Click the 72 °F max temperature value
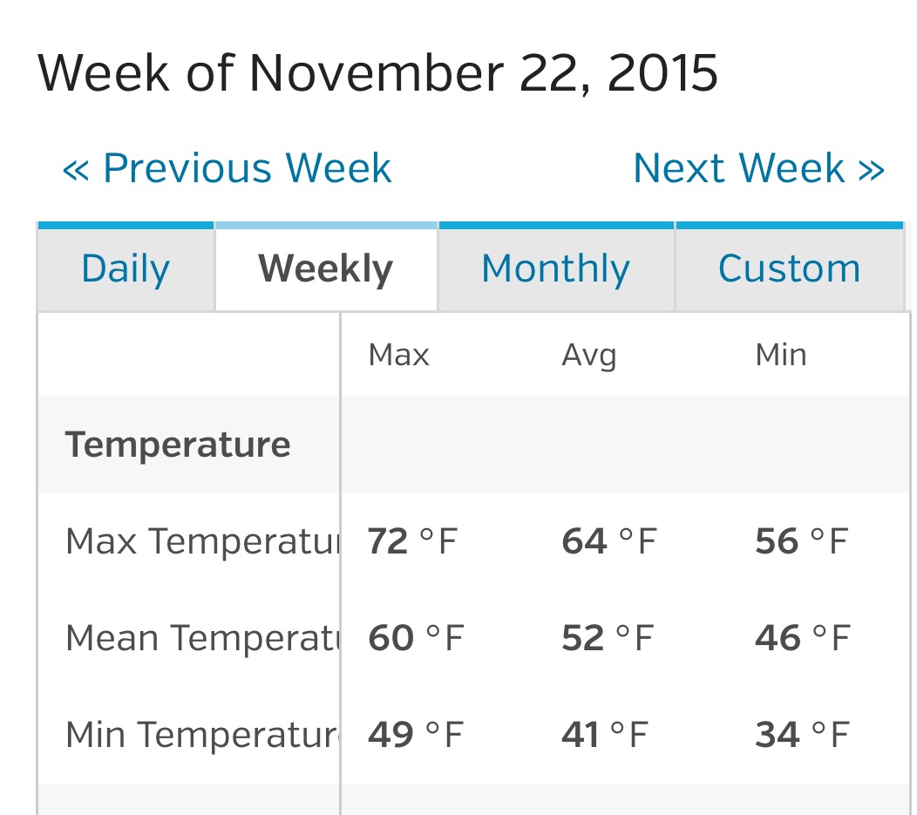This screenshot has width=917, height=815. 412,541
